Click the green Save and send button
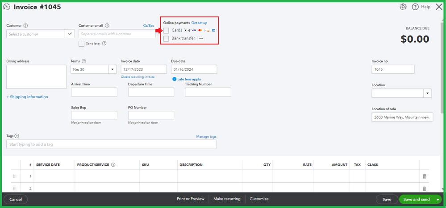 pos(417,199)
